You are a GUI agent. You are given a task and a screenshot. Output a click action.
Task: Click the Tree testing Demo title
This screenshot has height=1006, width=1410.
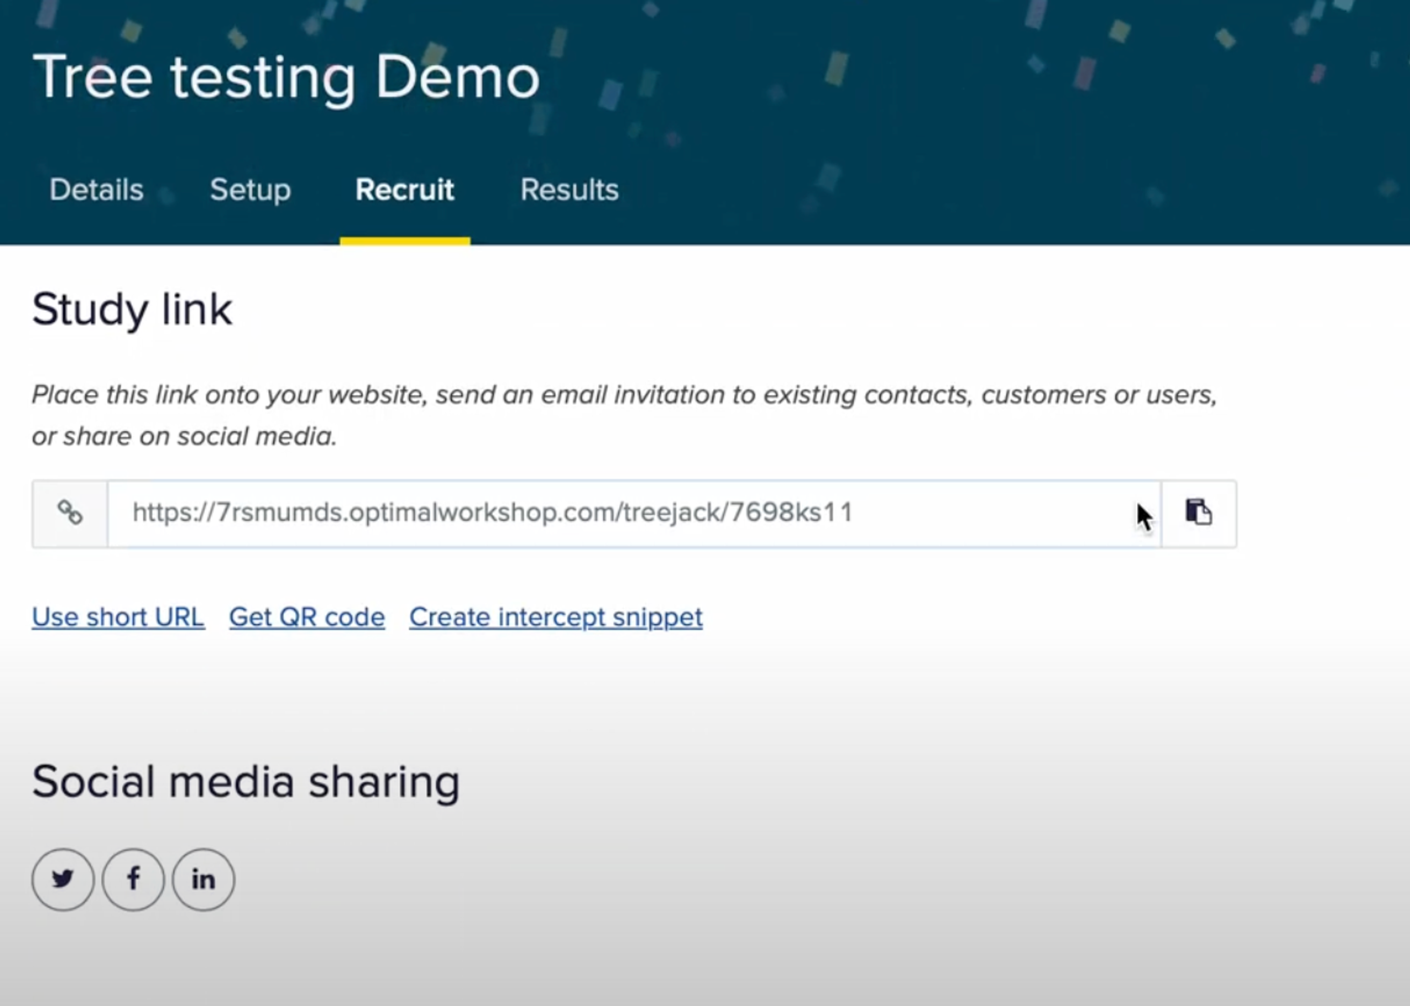[286, 78]
